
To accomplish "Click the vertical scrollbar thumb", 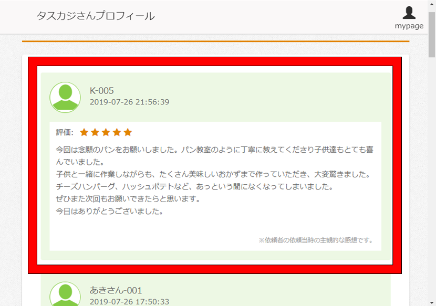I will click(432, 35).
